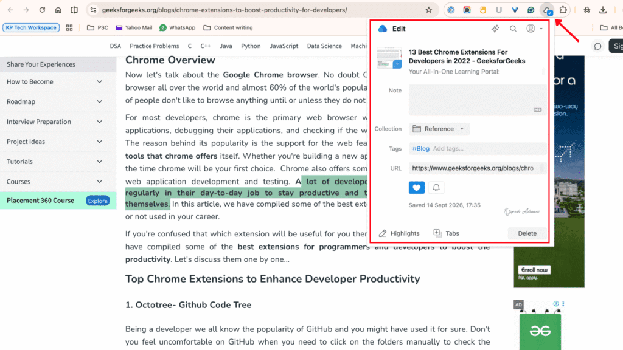
Task: Open the PSC bookmarks folder
Action: point(98,27)
